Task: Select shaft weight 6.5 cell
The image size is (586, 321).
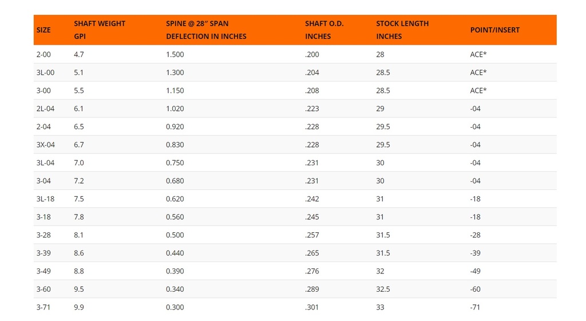Action: coord(79,126)
